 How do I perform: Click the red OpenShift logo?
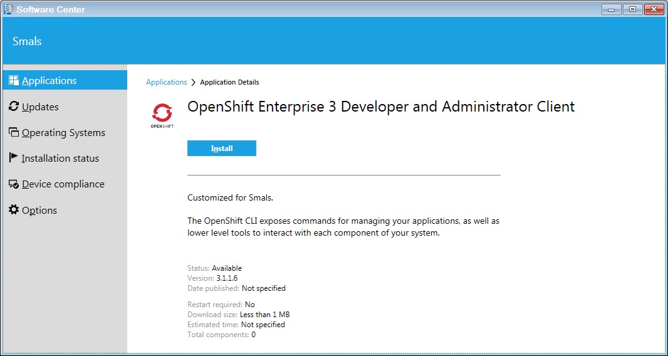[x=162, y=113]
